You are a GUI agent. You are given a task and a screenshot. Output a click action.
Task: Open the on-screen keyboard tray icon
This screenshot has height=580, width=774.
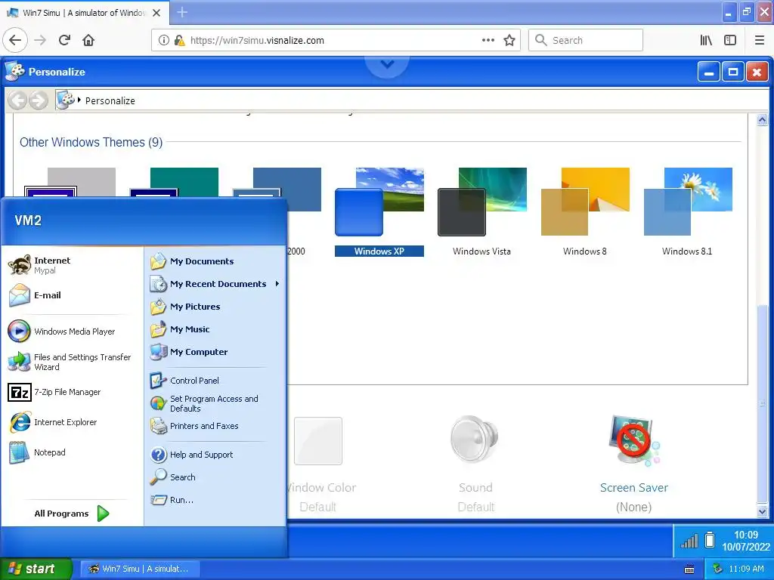(x=689, y=569)
